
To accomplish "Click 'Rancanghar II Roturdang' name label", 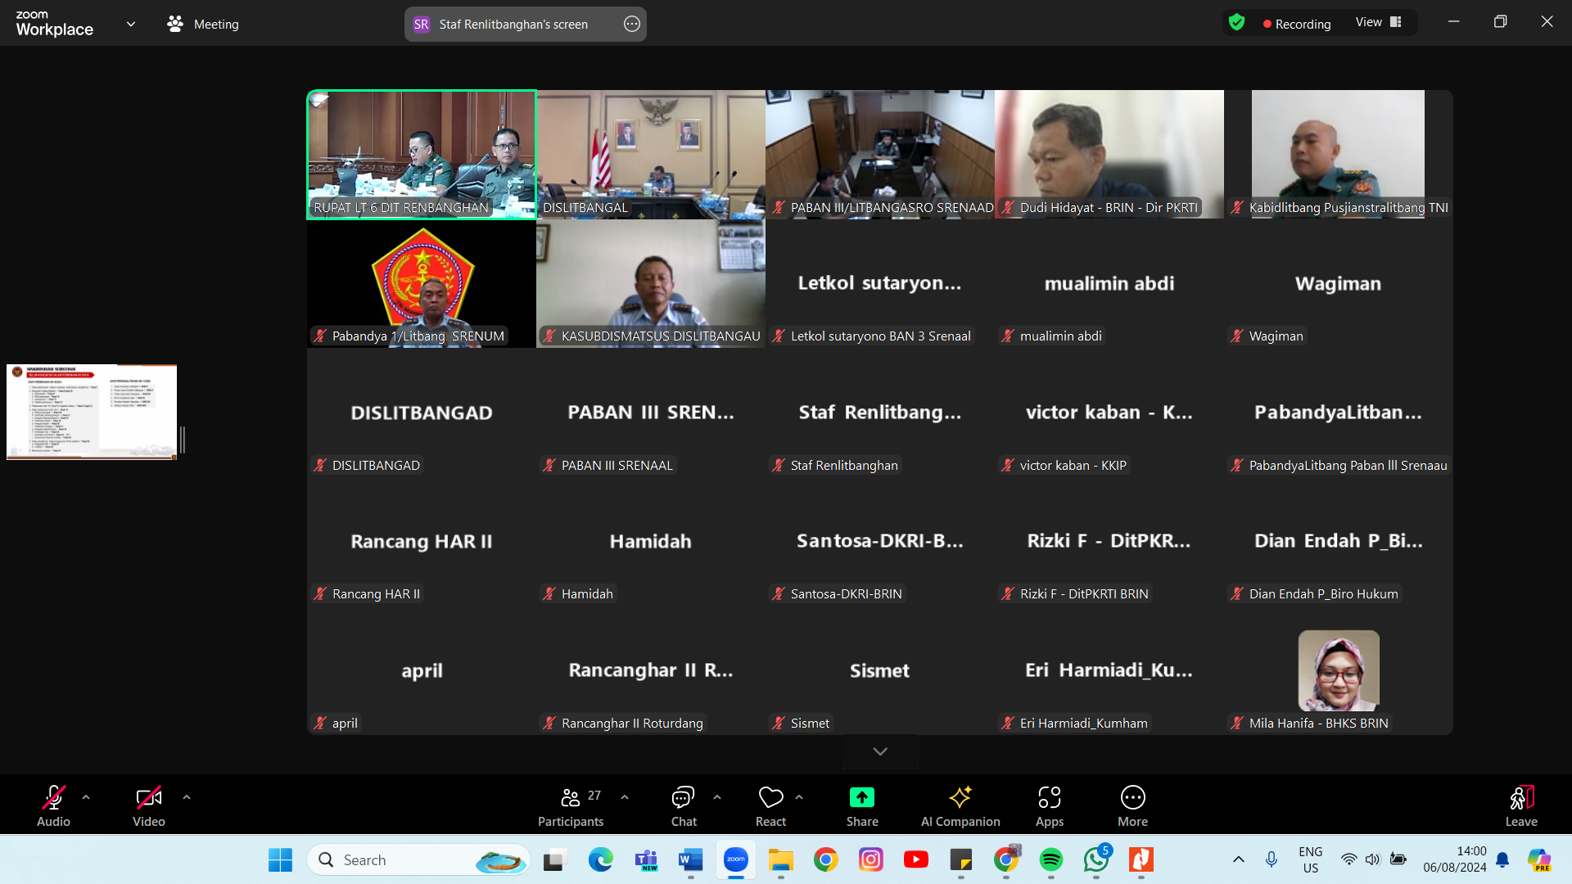I will point(632,723).
